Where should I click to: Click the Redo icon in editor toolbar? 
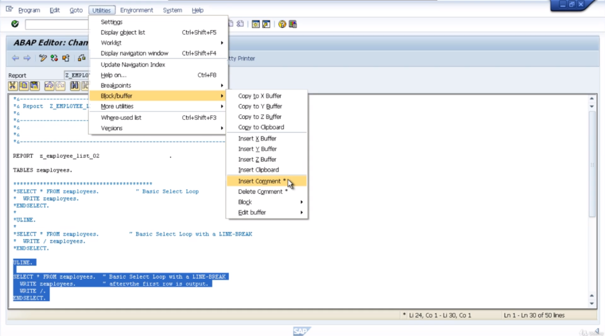[60, 86]
